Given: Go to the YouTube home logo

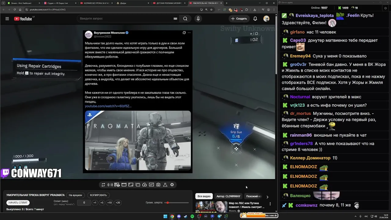Looking at the screenshot, I should tap(23, 19).
